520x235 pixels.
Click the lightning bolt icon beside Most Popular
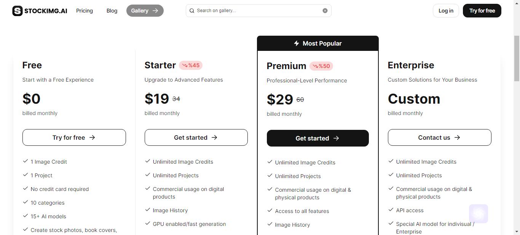[x=297, y=43]
